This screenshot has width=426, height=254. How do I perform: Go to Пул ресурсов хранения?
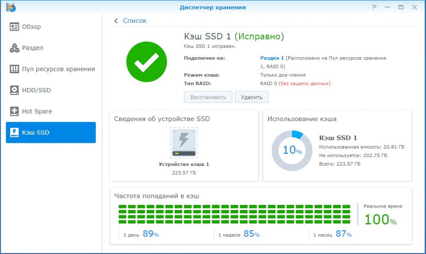[x=51, y=69]
